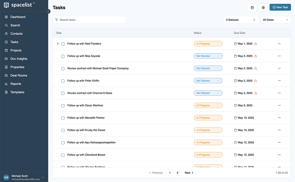Open the 3 Statuses filter dropdown
Image resolution: width=295 pixels, height=182 pixels.
[241, 20]
